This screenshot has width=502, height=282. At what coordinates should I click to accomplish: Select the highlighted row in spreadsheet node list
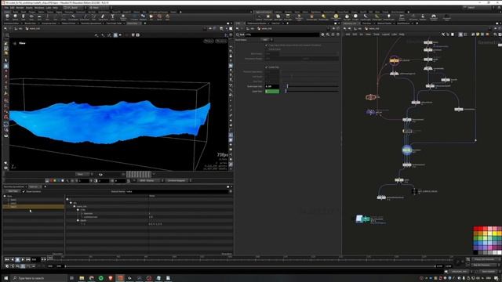pyautogui.click(x=33, y=207)
